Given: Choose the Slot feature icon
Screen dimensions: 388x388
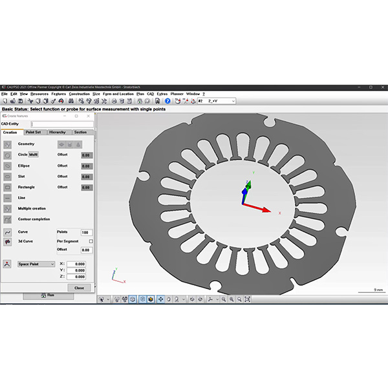Looking at the screenshot, I should coord(7,176).
